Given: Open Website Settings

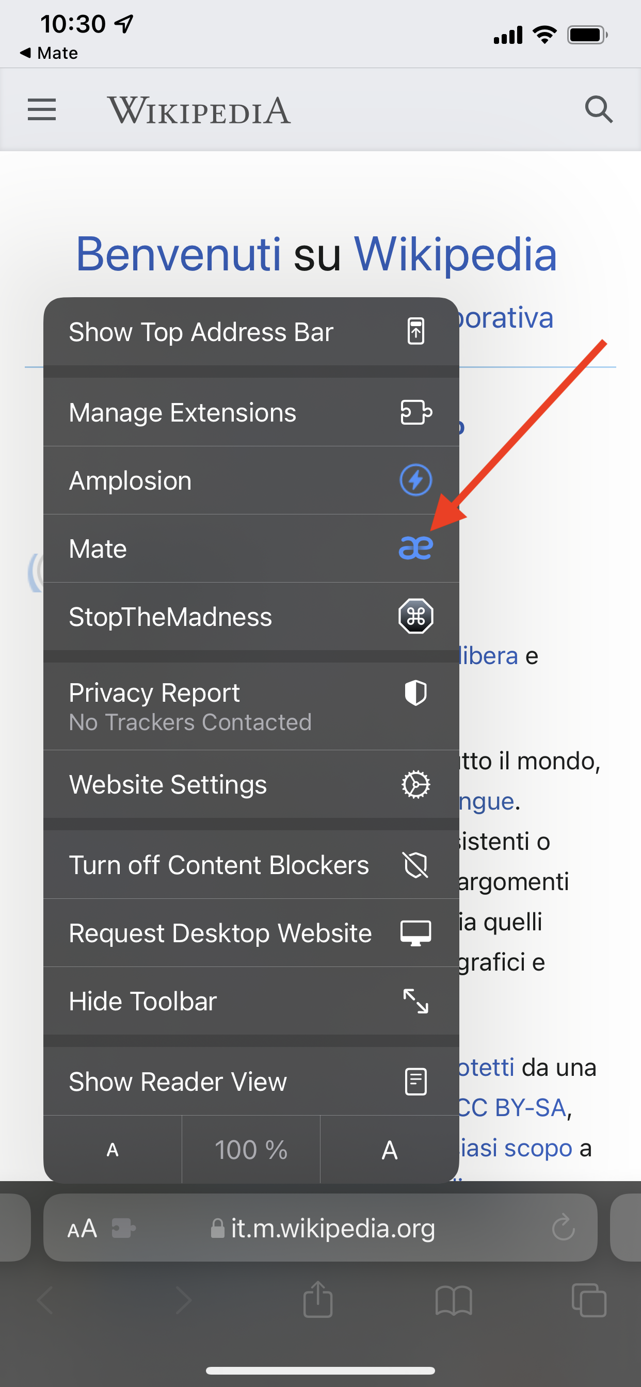Looking at the screenshot, I should [251, 784].
